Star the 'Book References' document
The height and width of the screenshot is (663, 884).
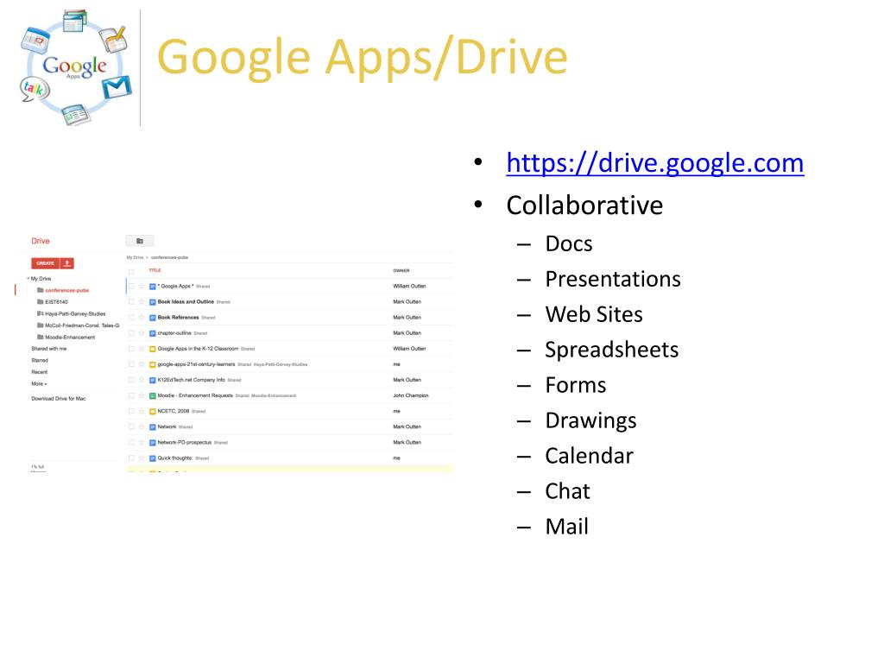point(142,318)
